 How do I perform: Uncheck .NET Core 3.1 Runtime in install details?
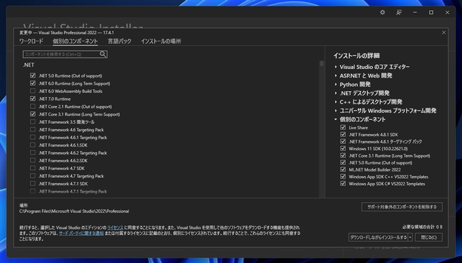(343, 155)
